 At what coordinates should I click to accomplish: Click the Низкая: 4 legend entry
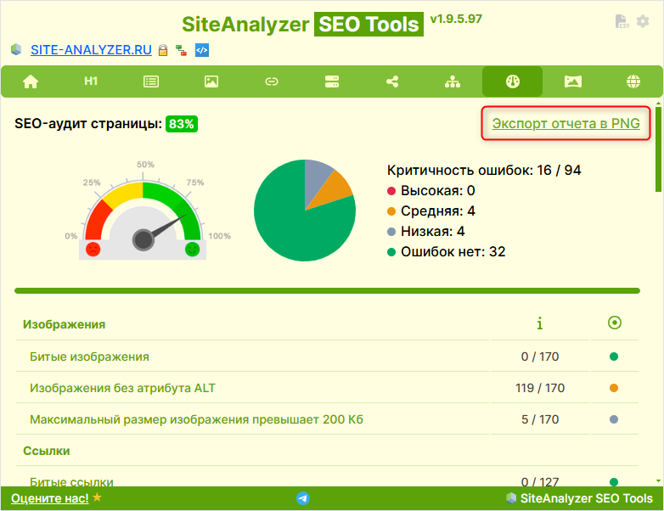point(426,231)
